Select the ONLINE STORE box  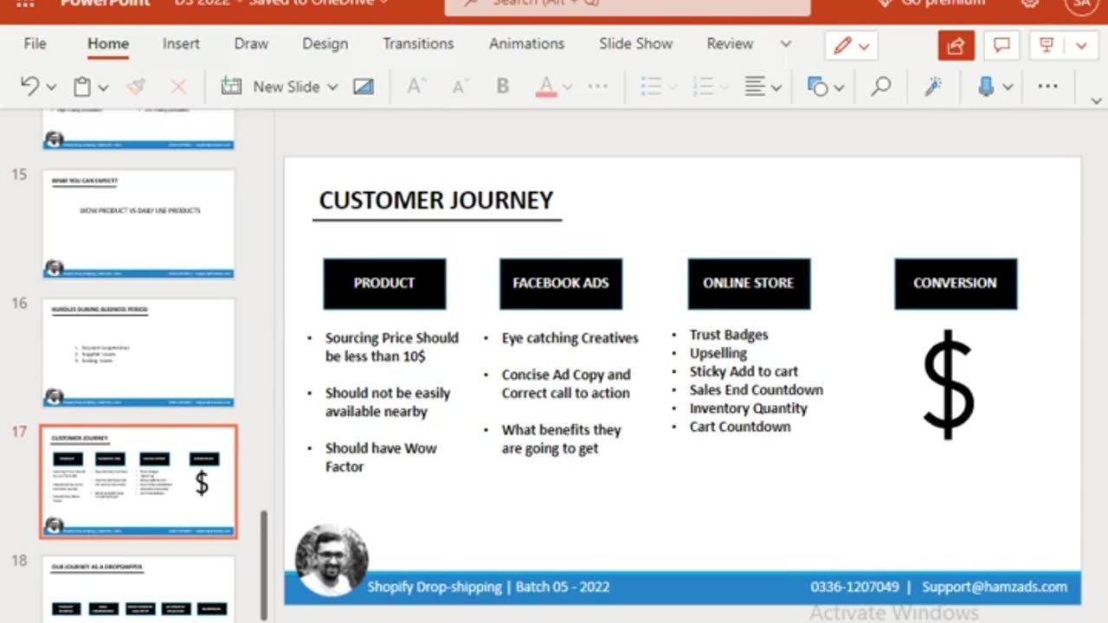[749, 283]
